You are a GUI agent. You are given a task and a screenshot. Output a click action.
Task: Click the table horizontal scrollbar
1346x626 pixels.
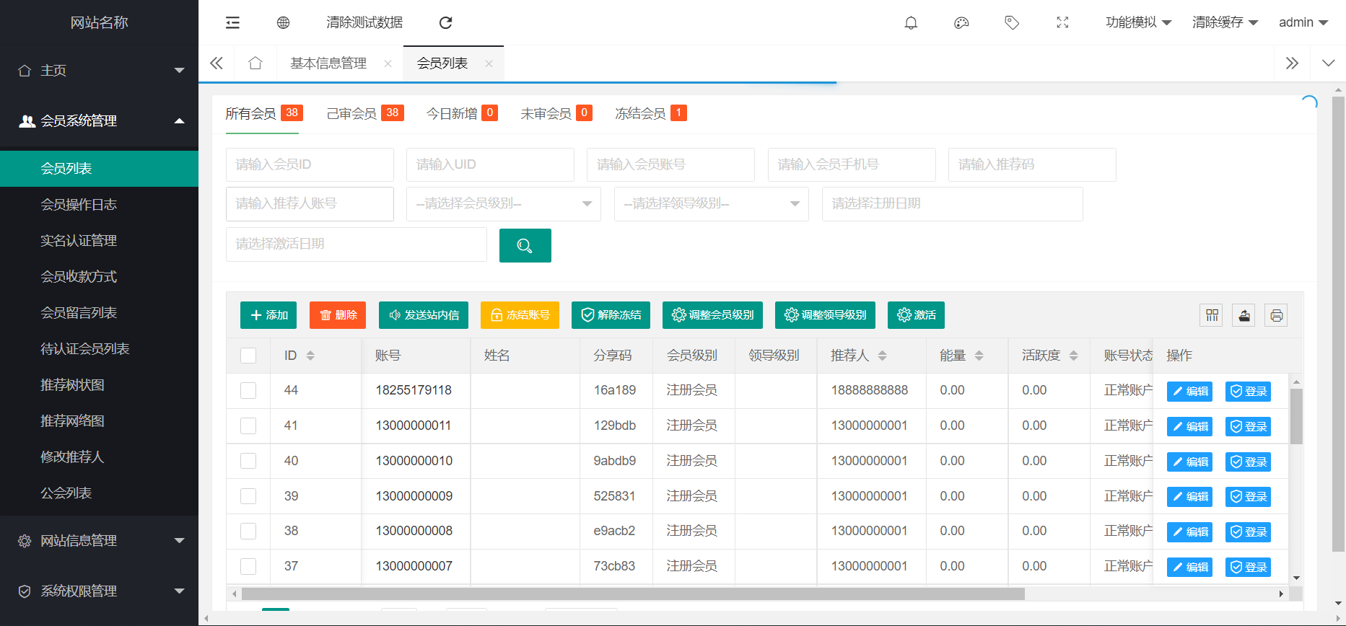tap(633, 594)
